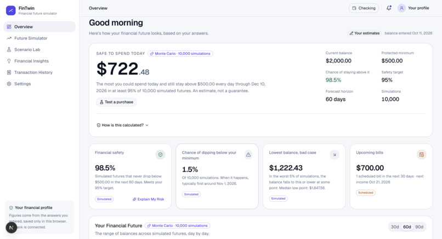This screenshot has width=442, height=239.
Task: Click the $700.00 upcoming bills value
Action: pos(370,168)
